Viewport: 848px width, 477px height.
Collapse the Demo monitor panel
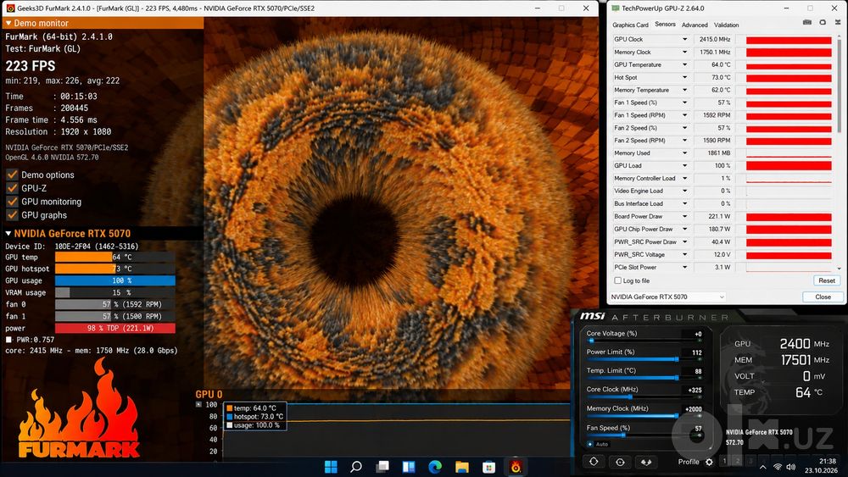pos(8,23)
